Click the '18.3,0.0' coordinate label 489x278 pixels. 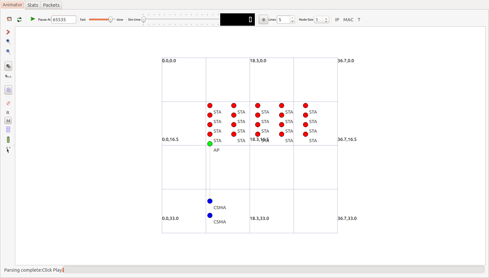click(x=258, y=61)
